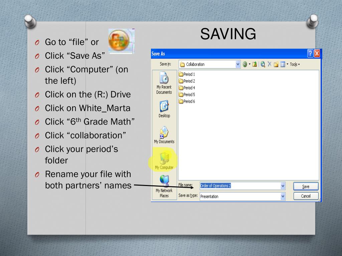
Task: Open My Documents in the places bar
Action: tap(164, 135)
